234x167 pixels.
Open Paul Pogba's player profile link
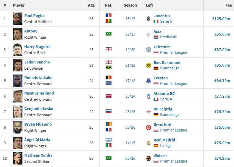click(x=34, y=16)
